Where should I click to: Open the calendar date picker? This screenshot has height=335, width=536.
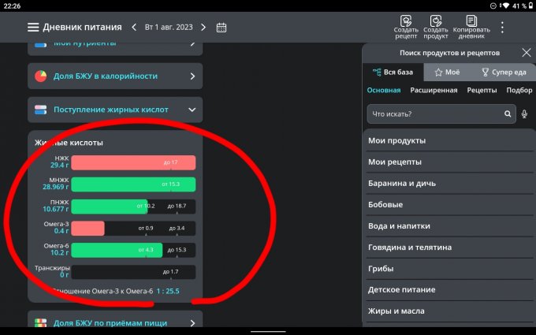coord(221,27)
